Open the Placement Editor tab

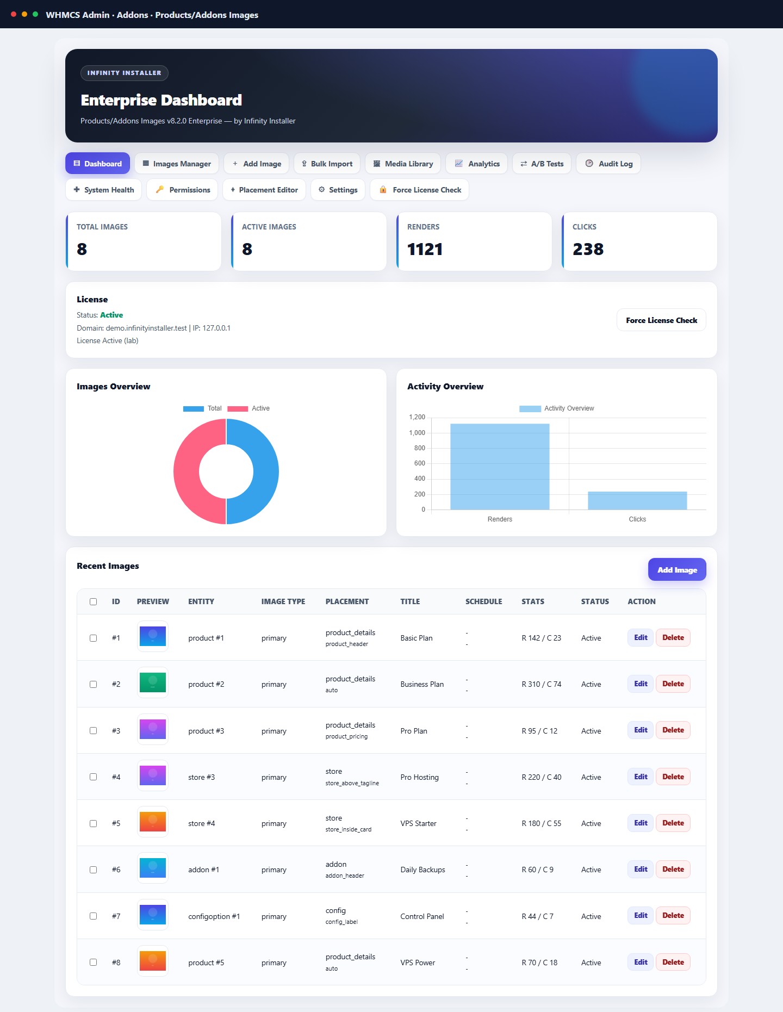[264, 189]
